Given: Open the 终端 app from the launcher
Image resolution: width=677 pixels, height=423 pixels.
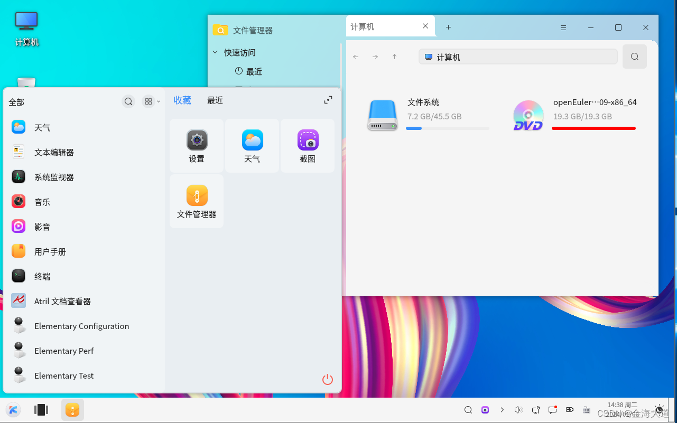Looking at the screenshot, I should coord(42,276).
